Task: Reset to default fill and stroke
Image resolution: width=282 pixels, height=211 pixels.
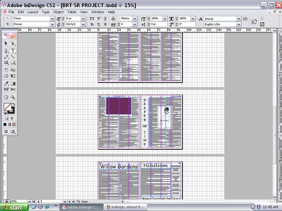Action: click(x=5, y=113)
